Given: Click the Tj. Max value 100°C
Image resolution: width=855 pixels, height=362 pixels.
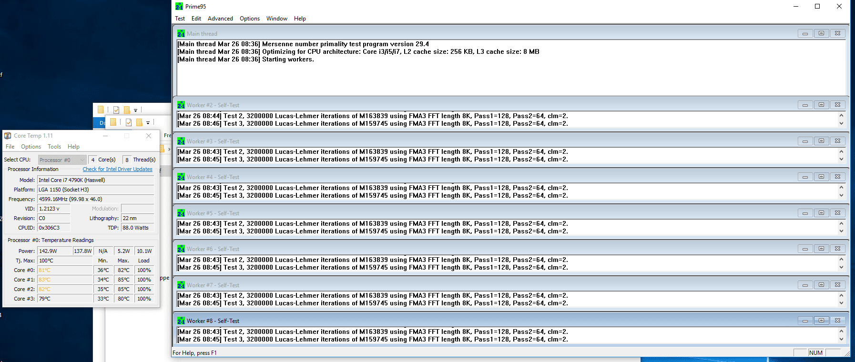Looking at the screenshot, I should click(65, 261).
